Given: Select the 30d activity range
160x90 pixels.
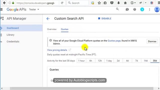Looking at the screenshot, I should click(x=155, y=61).
